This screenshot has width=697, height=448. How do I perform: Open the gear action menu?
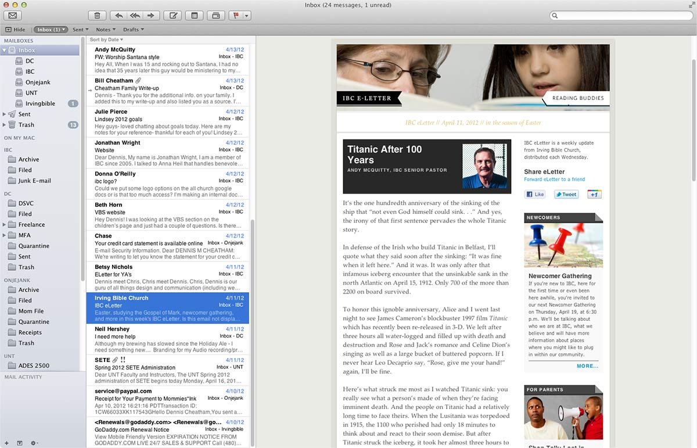tap(34, 443)
